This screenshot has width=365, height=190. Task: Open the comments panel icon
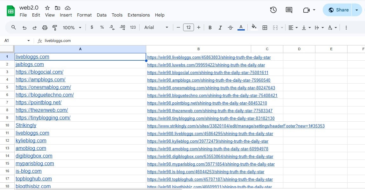tap(289, 10)
